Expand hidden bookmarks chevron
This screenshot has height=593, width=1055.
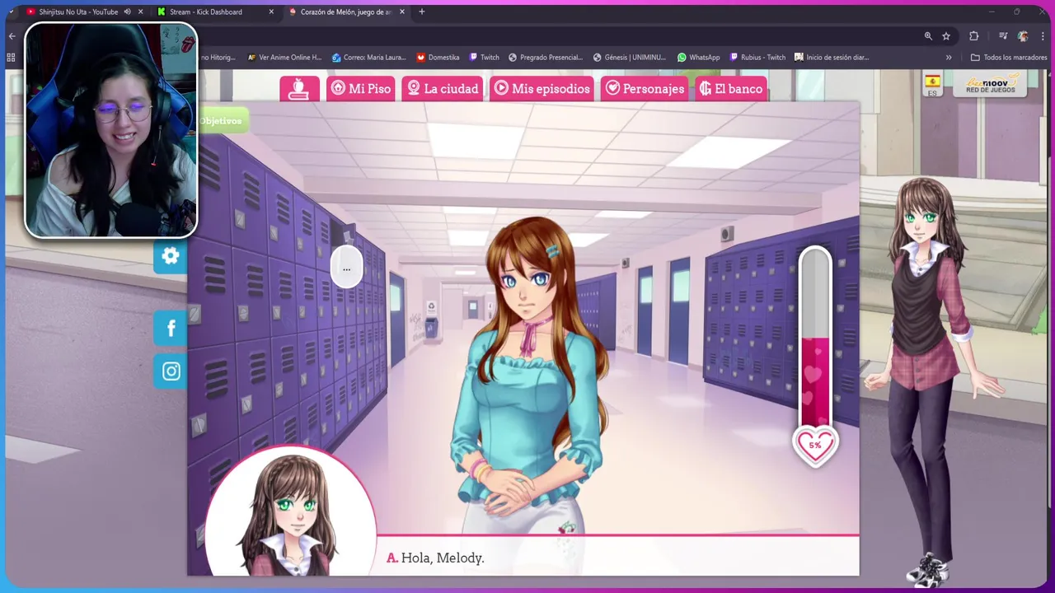[x=949, y=58]
